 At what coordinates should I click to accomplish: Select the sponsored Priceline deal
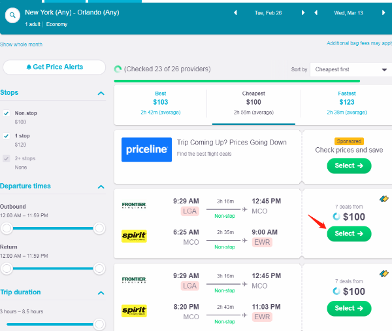point(349,165)
